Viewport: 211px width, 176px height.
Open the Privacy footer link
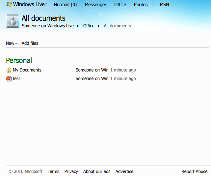(x=71, y=172)
